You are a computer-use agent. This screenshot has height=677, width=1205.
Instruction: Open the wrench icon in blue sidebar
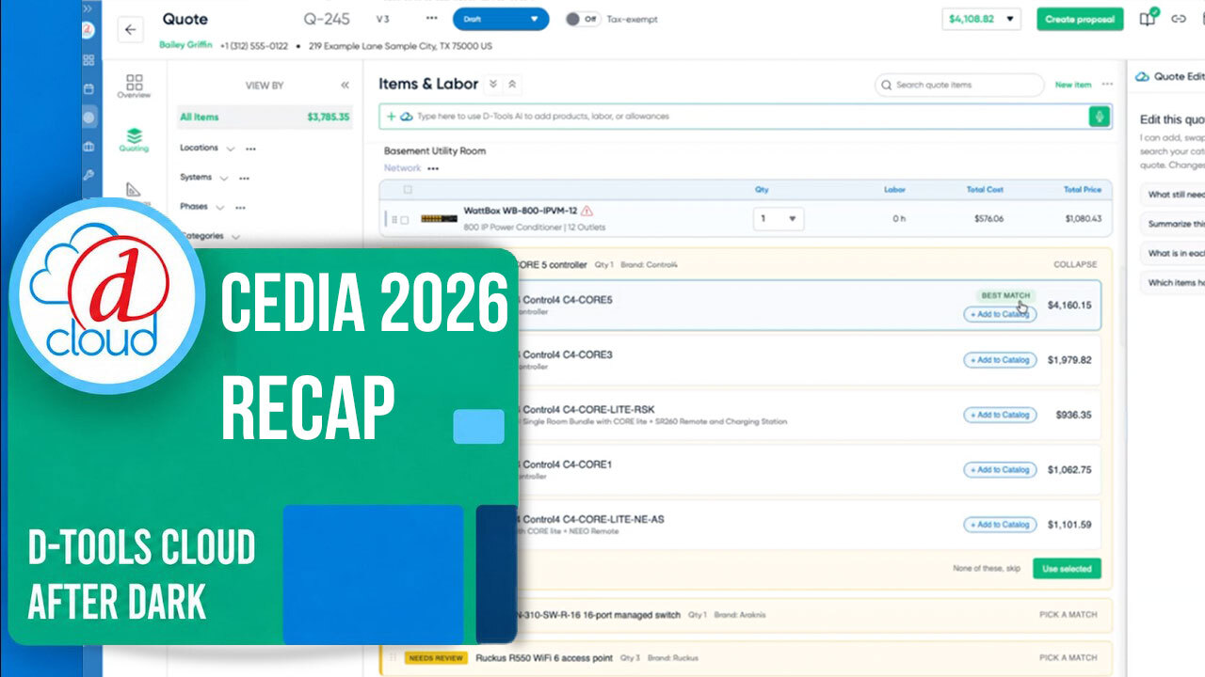[88, 175]
